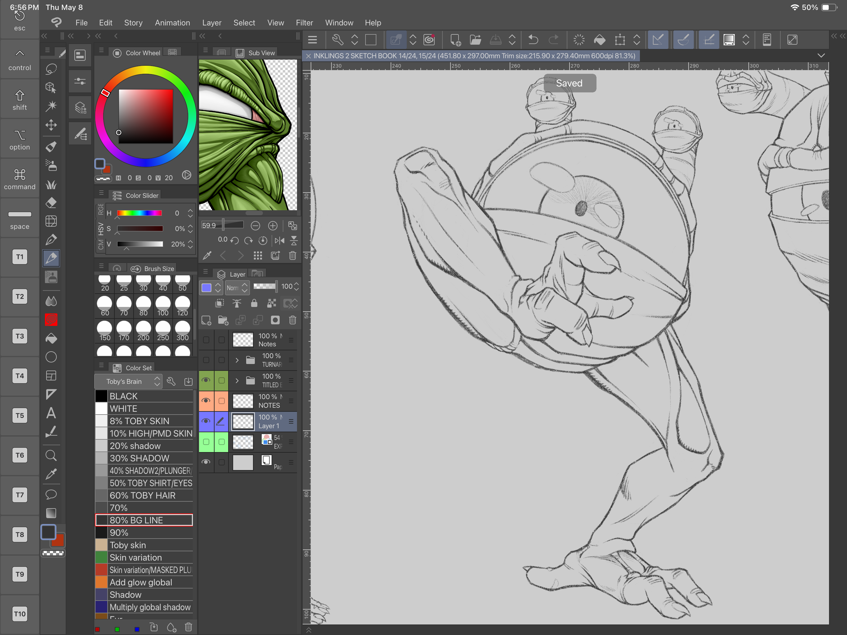Show the top Notes layer
Image resolution: width=847 pixels, height=635 pixels.
click(206, 340)
